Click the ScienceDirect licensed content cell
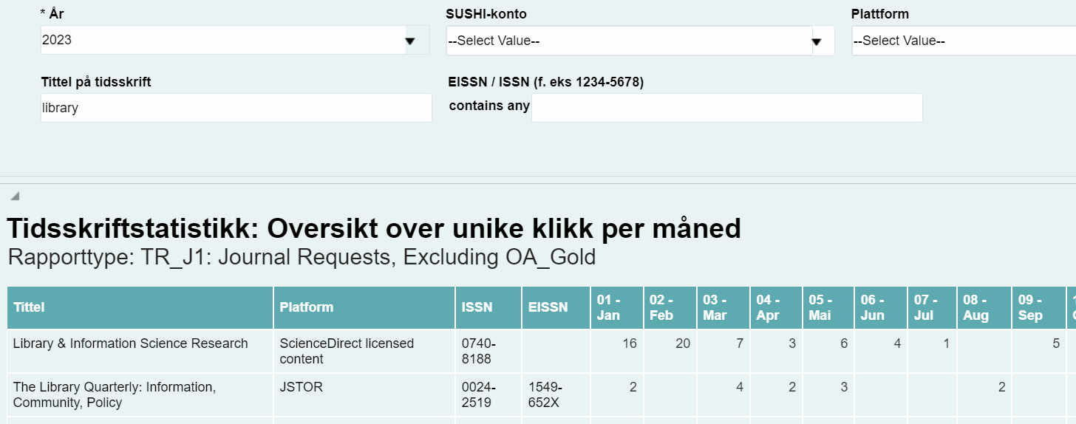The height and width of the screenshot is (424, 1076). [x=347, y=351]
